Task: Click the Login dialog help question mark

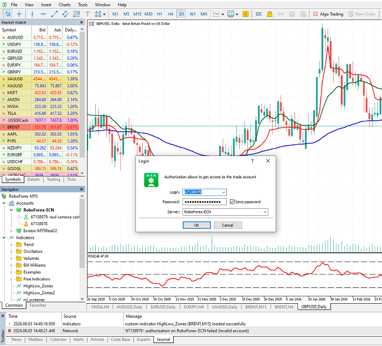Action: (252, 161)
